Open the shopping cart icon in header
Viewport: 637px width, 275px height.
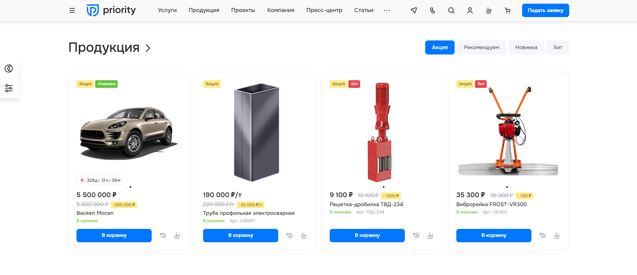[508, 10]
